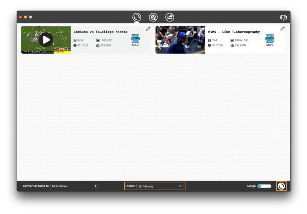Switch to the Burn DVD tab icon
This screenshot has height=214, width=307.
point(153,17)
